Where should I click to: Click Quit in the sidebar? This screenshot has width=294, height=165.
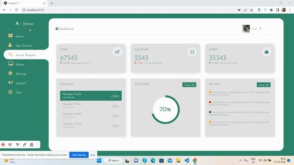[18, 93]
